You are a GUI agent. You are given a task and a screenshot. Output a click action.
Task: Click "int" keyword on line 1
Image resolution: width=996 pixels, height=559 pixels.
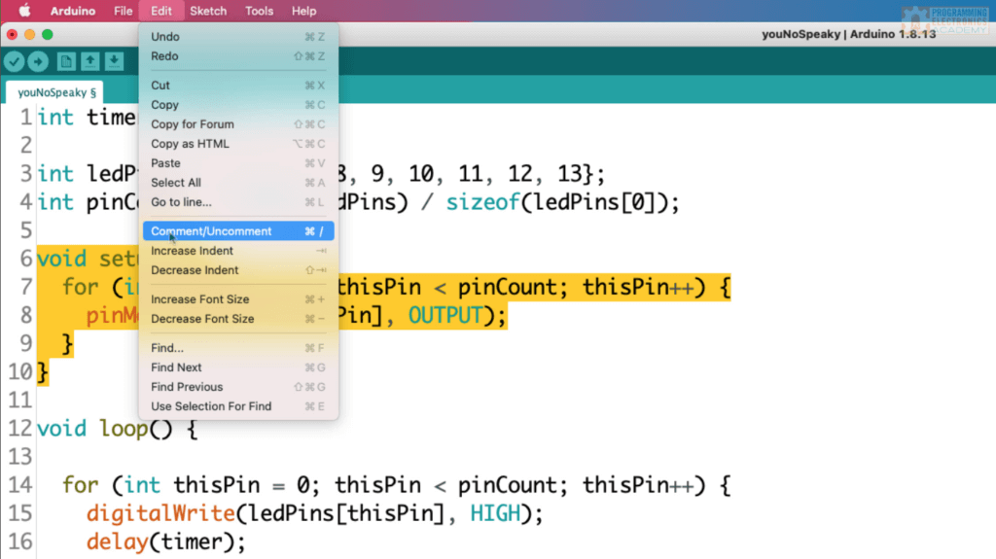coord(55,118)
